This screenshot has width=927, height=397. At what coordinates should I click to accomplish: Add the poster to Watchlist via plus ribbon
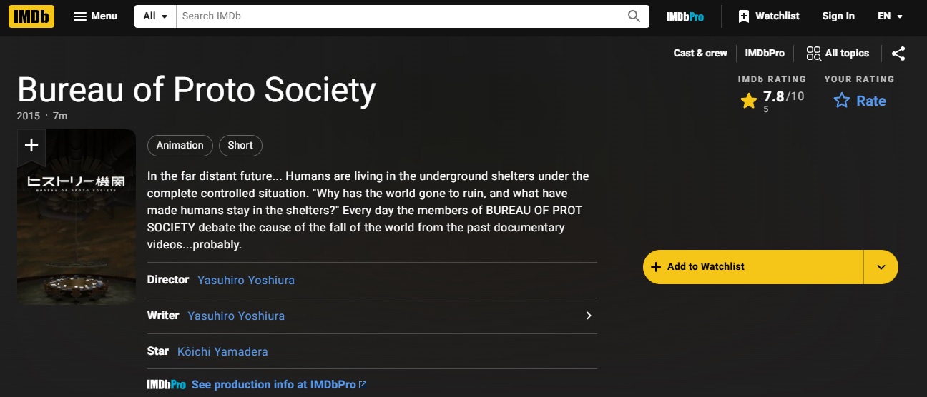(x=31, y=146)
